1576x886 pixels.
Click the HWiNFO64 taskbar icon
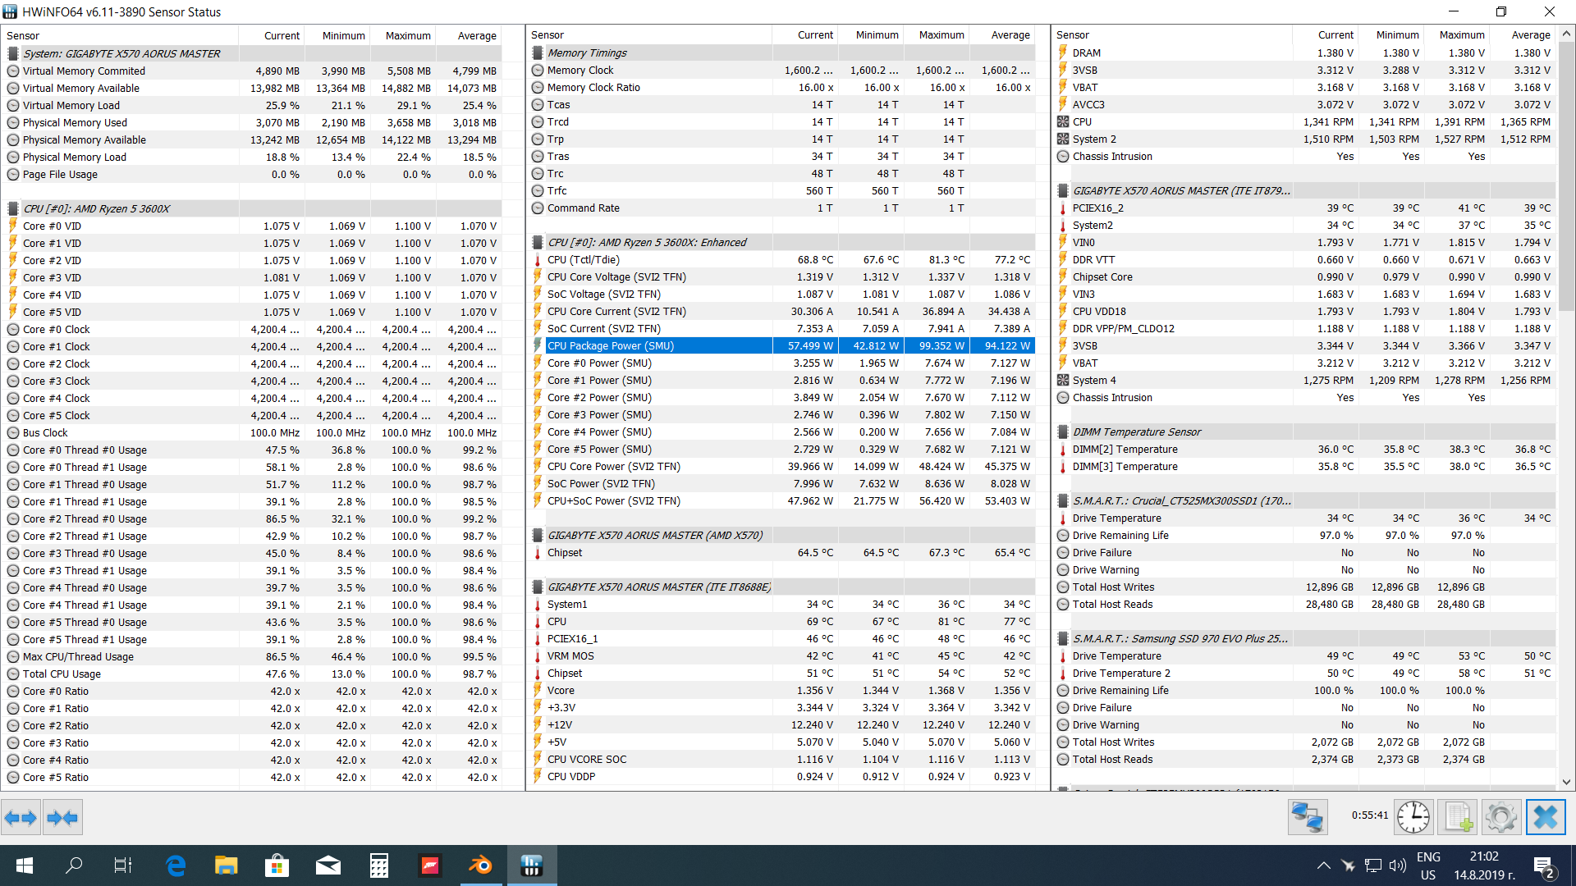click(532, 865)
